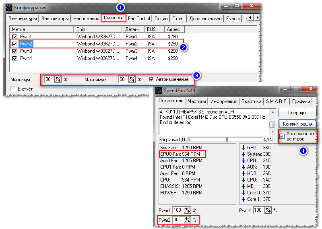Click the Pwm2 percentage spinner arrows
322x229 pixels.
(187, 220)
